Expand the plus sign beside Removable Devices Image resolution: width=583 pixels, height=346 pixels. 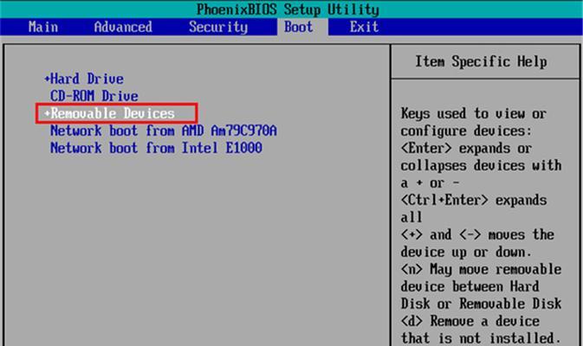(x=47, y=113)
